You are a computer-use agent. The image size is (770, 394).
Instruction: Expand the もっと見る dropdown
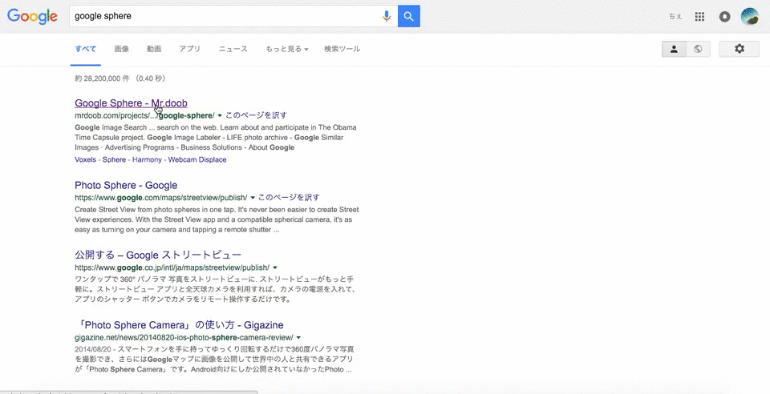point(287,49)
